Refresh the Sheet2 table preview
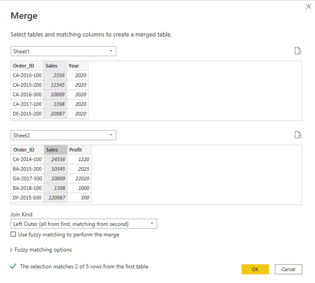 tap(298, 134)
